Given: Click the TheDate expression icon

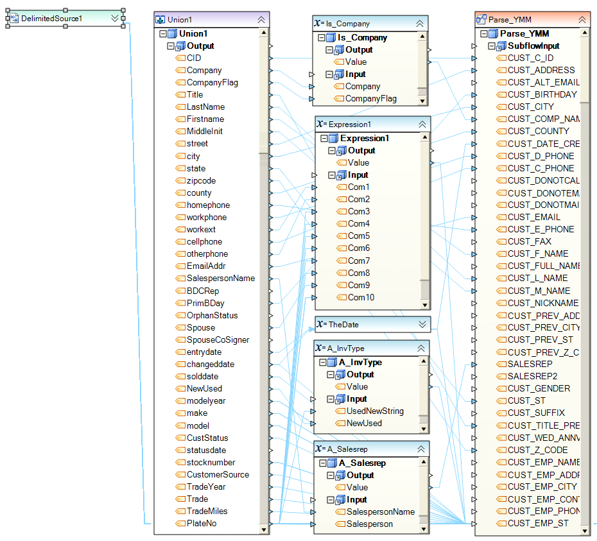Looking at the screenshot, I should pyautogui.click(x=320, y=325).
